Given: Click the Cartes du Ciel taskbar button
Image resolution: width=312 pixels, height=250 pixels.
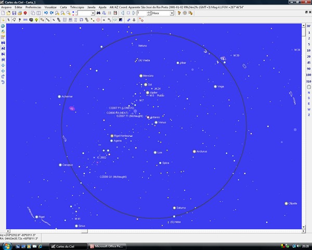Looking at the screenshot, I should tap(68, 246).
